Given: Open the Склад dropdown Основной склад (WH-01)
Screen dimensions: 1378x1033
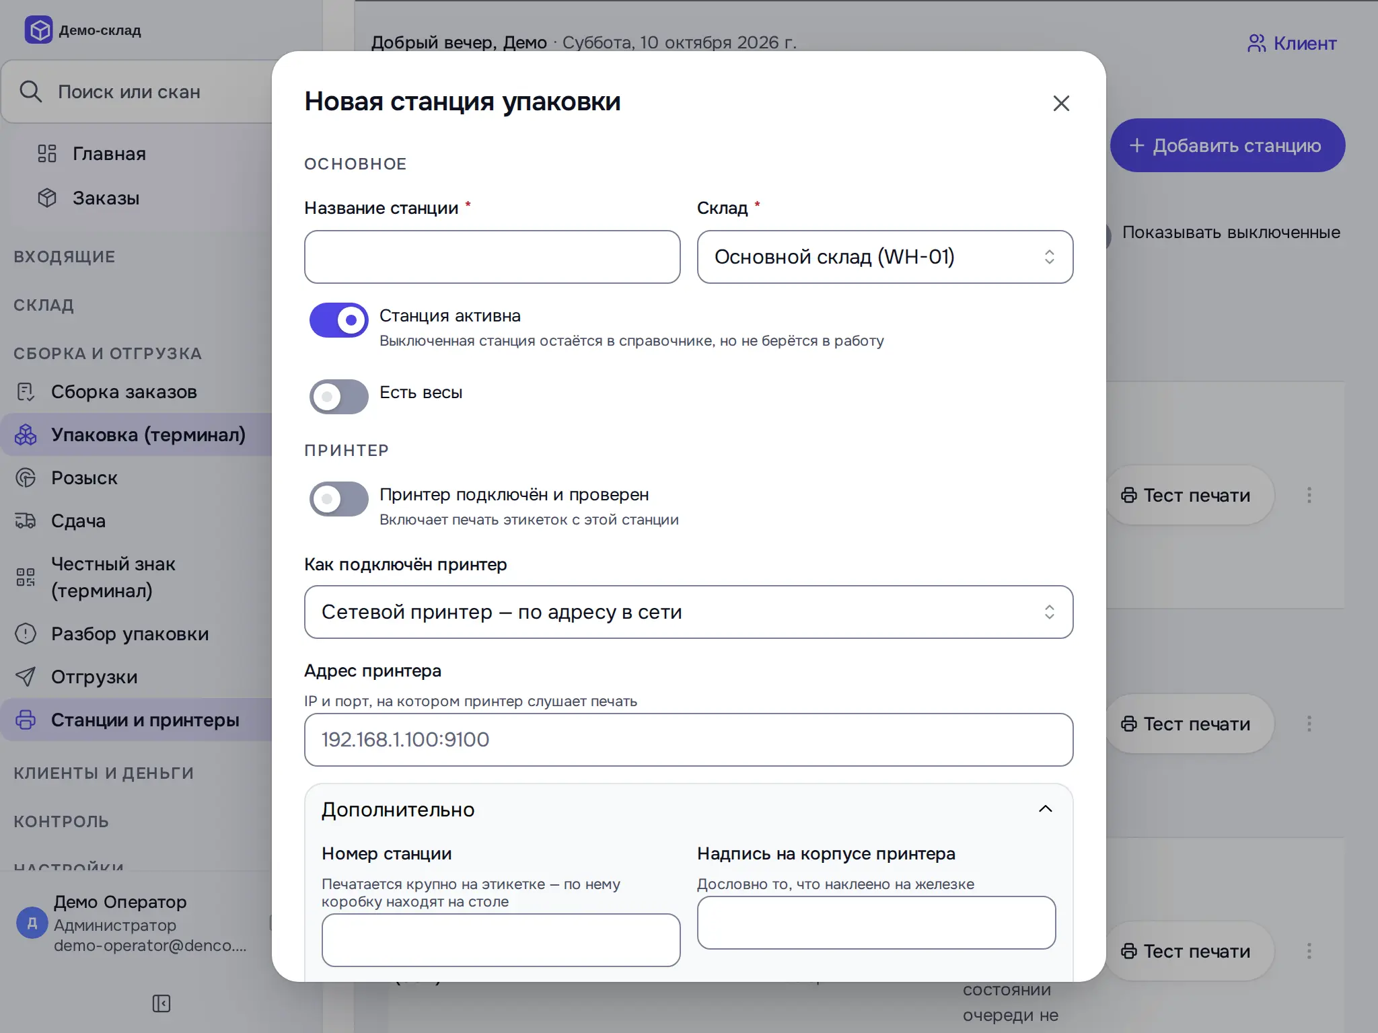Looking at the screenshot, I should (885, 257).
